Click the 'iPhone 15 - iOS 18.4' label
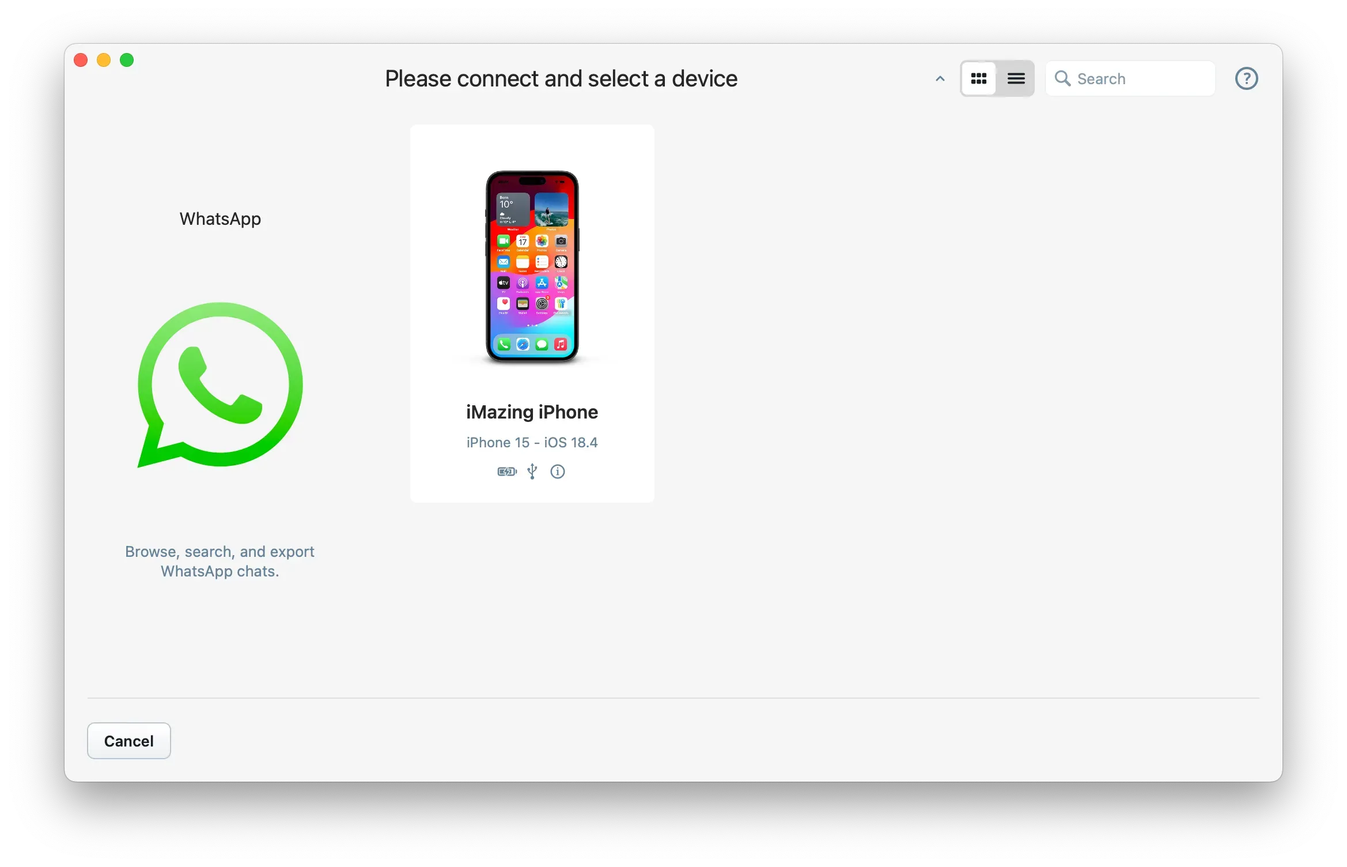 [532, 442]
